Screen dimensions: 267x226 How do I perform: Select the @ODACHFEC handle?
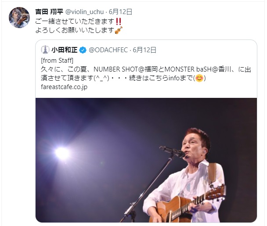108,50
